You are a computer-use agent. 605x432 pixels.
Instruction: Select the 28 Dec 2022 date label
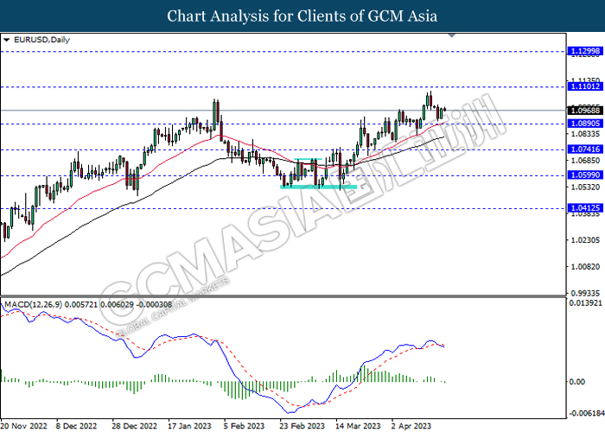pos(135,426)
